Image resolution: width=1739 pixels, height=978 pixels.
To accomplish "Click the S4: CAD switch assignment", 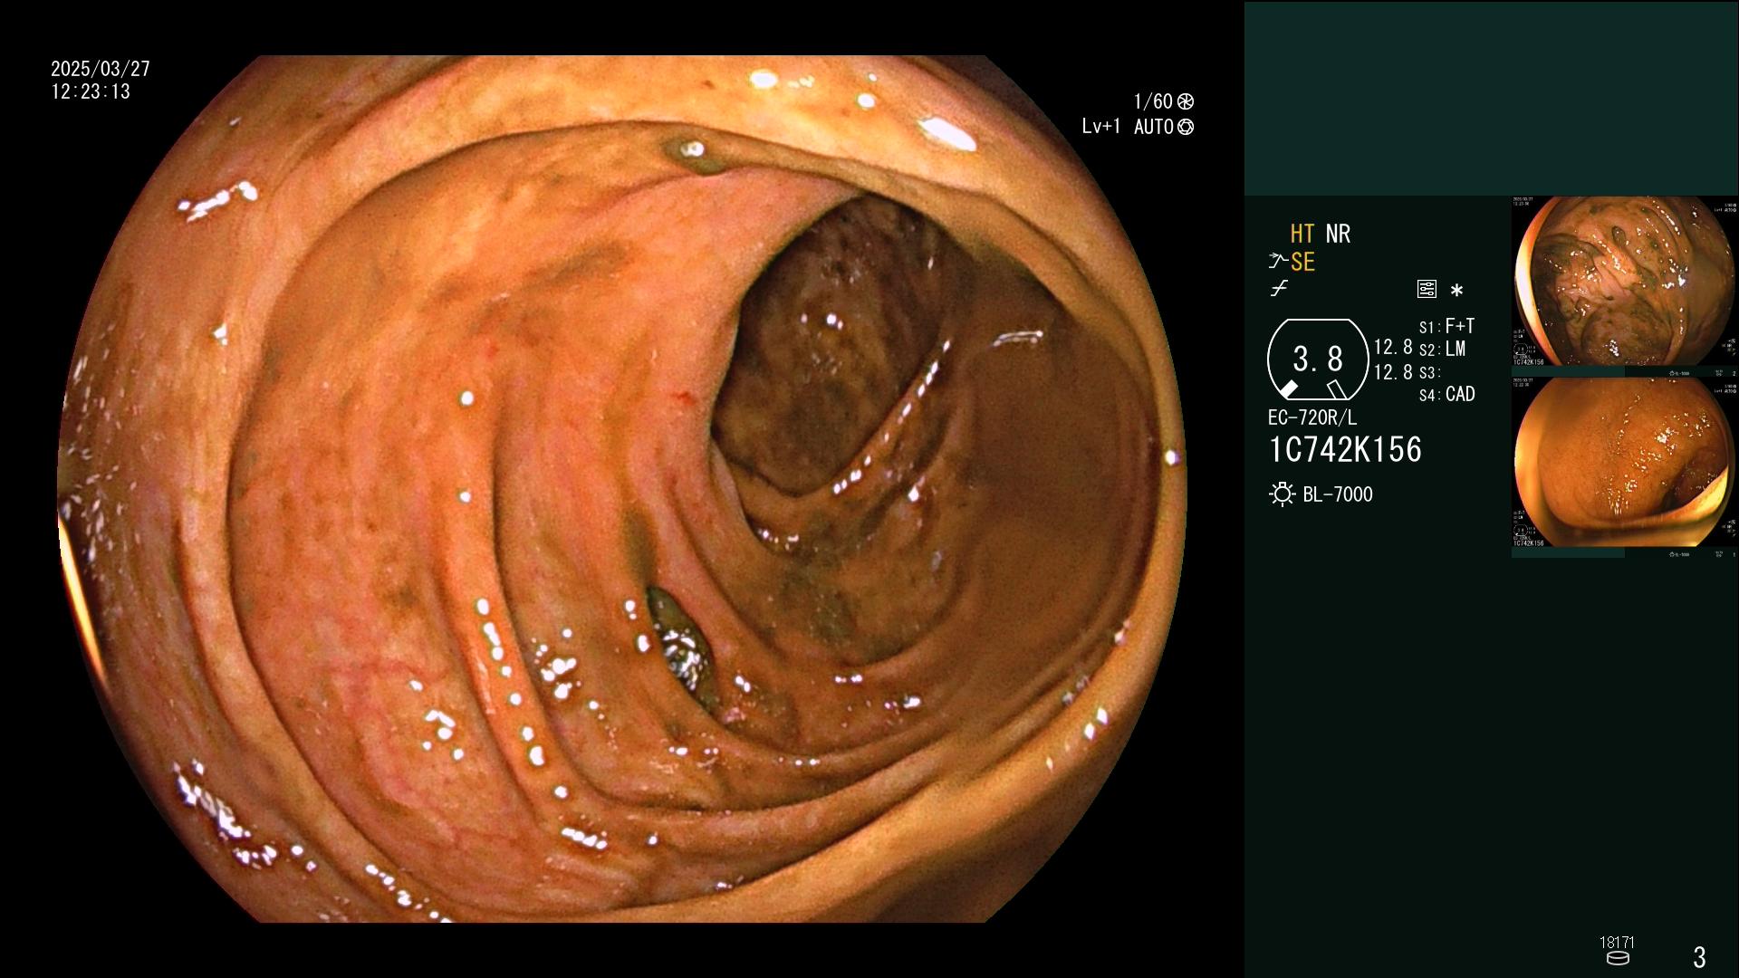I will pos(1446,395).
